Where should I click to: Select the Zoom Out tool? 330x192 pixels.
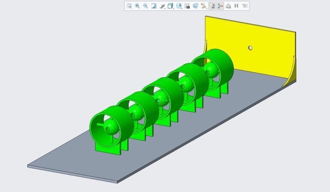tap(145, 6)
